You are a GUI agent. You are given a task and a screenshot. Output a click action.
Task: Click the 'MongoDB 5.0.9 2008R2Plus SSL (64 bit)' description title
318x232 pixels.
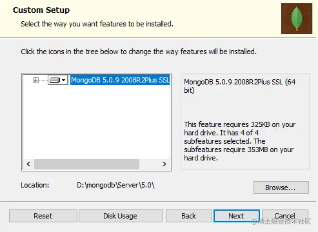click(240, 86)
